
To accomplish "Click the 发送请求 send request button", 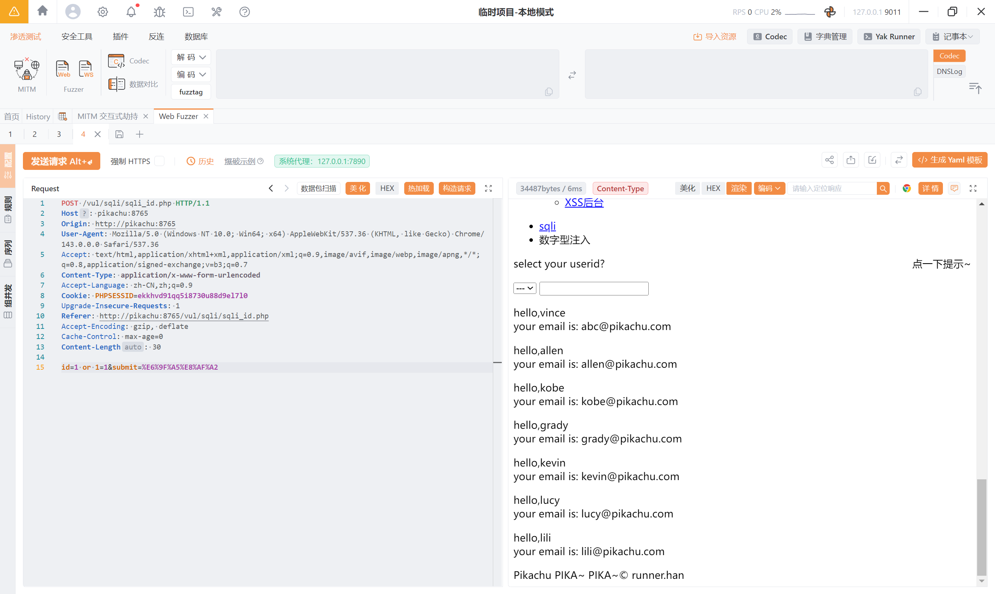I will pos(61,161).
